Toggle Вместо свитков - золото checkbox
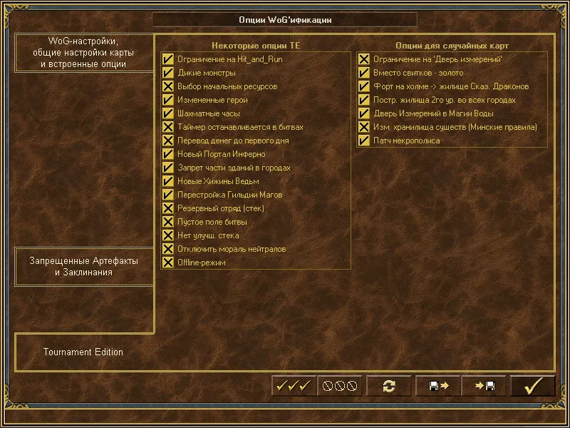The width and height of the screenshot is (570, 428). [x=363, y=73]
